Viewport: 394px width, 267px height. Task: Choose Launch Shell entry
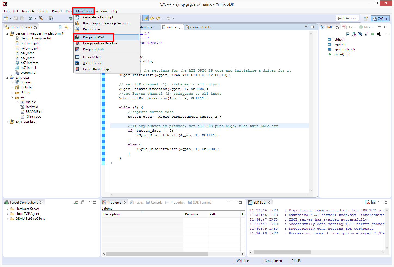[x=106, y=57]
